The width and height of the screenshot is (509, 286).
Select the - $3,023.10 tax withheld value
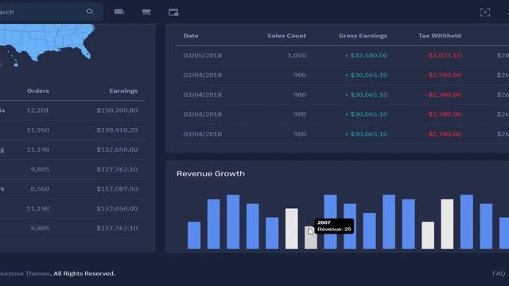(443, 56)
